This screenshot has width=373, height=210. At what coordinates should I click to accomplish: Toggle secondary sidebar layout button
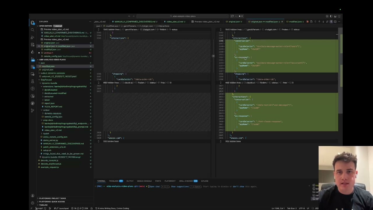click(x=339, y=16)
